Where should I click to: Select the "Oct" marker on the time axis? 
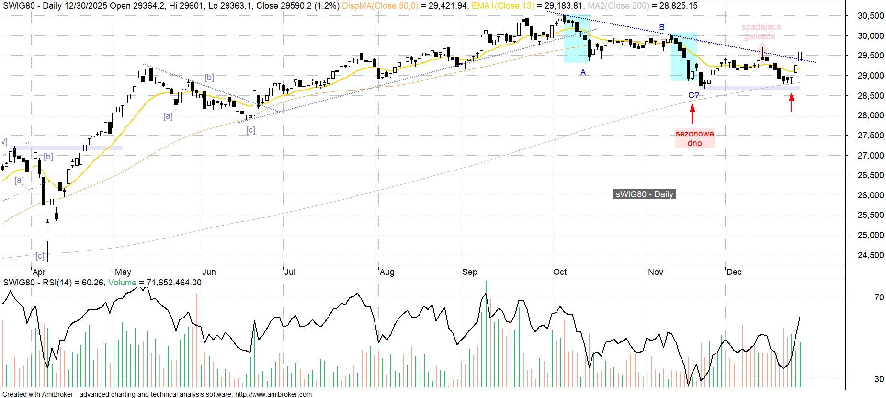point(559,272)
